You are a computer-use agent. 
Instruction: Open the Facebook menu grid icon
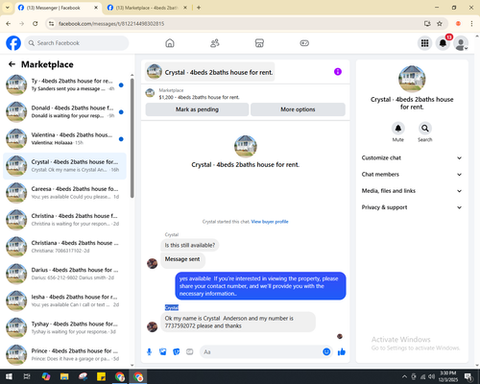point(424,43)
